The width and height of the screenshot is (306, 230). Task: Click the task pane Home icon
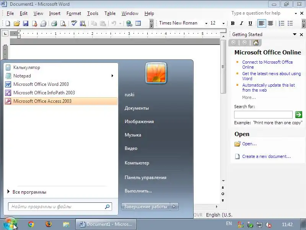tap(256, 43)
